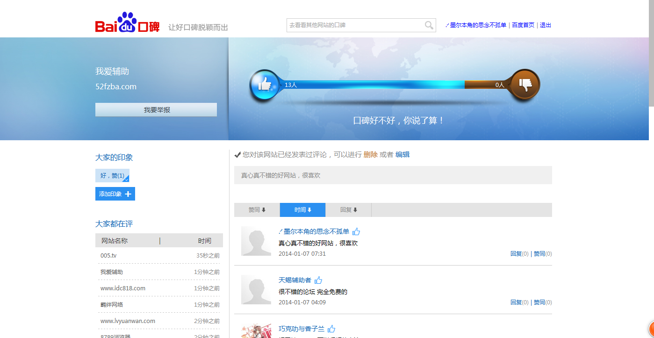Open 羁绊网络 in the site list
This screenshot has height=338, width=654.
(112, 305)
